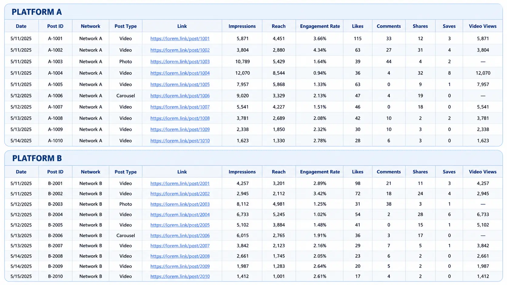
Task: Open link https://lorem.link/post/2004
Action: pyautogui.click(x=180, y=215)
